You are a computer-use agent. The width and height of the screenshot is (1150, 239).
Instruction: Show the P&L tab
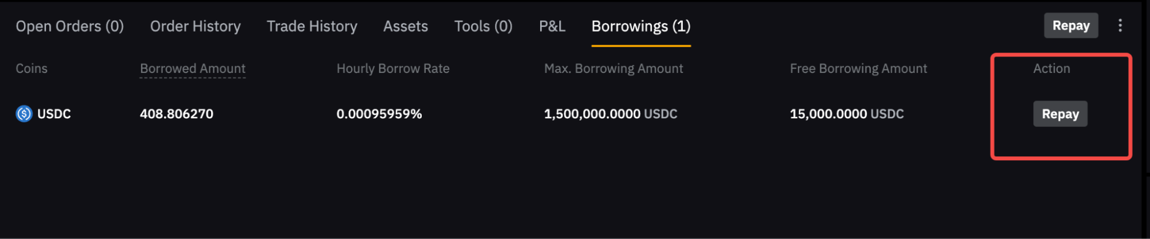[x=552, y=26]
